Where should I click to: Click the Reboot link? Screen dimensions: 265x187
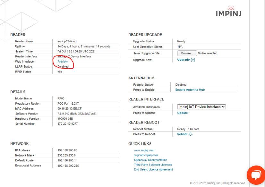[x=185, y=134]
